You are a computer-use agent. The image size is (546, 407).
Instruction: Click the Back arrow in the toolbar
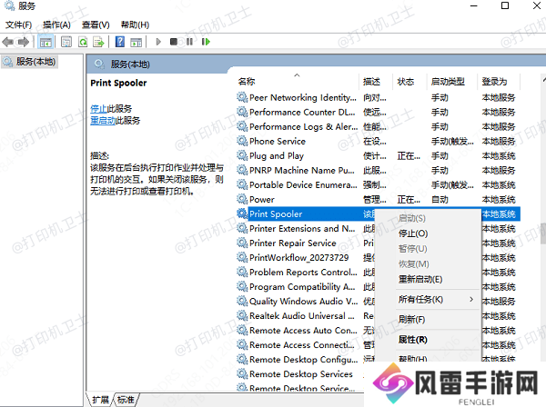(x=10, y=42)
